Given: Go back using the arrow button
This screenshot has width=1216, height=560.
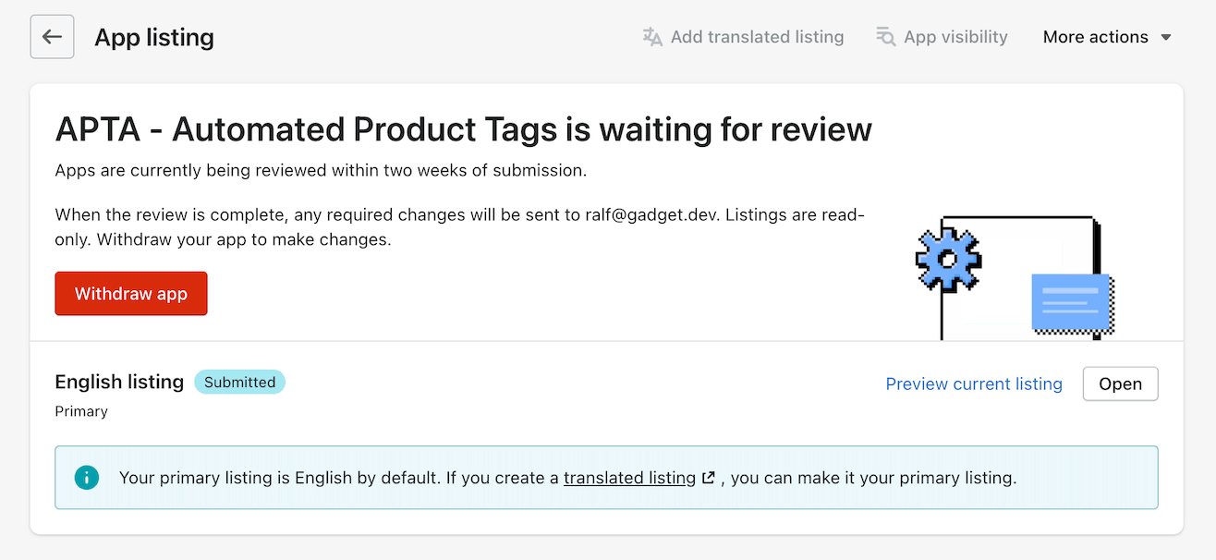Looking at the screenshot, I should tap(52, 37).
